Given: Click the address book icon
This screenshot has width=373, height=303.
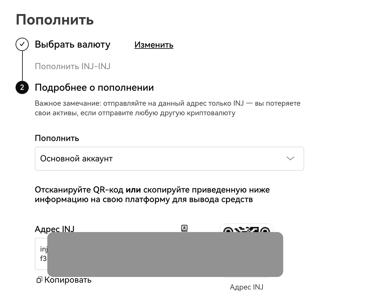Looking at the screenshot, I should tap(184, 228).
